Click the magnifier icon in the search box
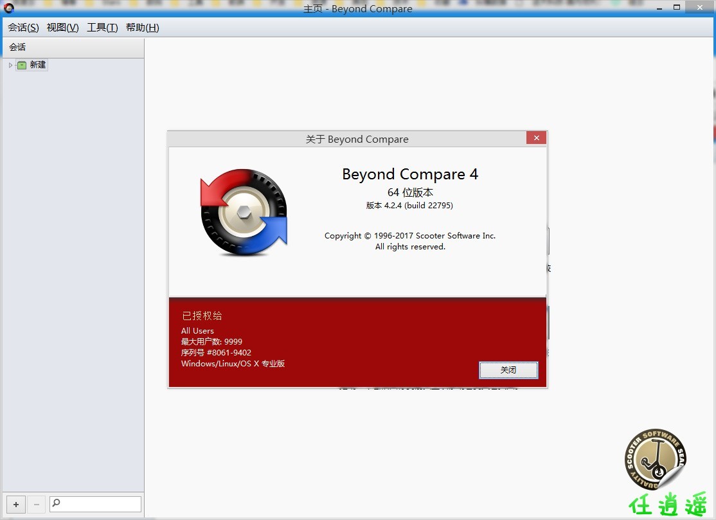Screen dimensions: 716x520 click(x=56, y=503)
